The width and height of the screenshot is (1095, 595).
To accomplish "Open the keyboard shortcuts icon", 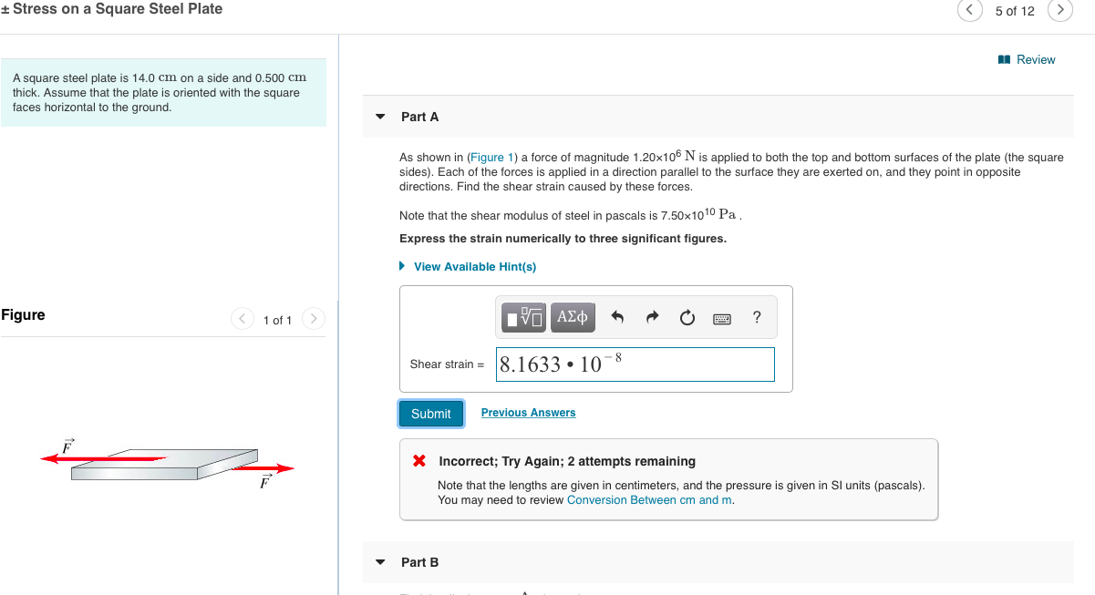I will tap(721, 319).
